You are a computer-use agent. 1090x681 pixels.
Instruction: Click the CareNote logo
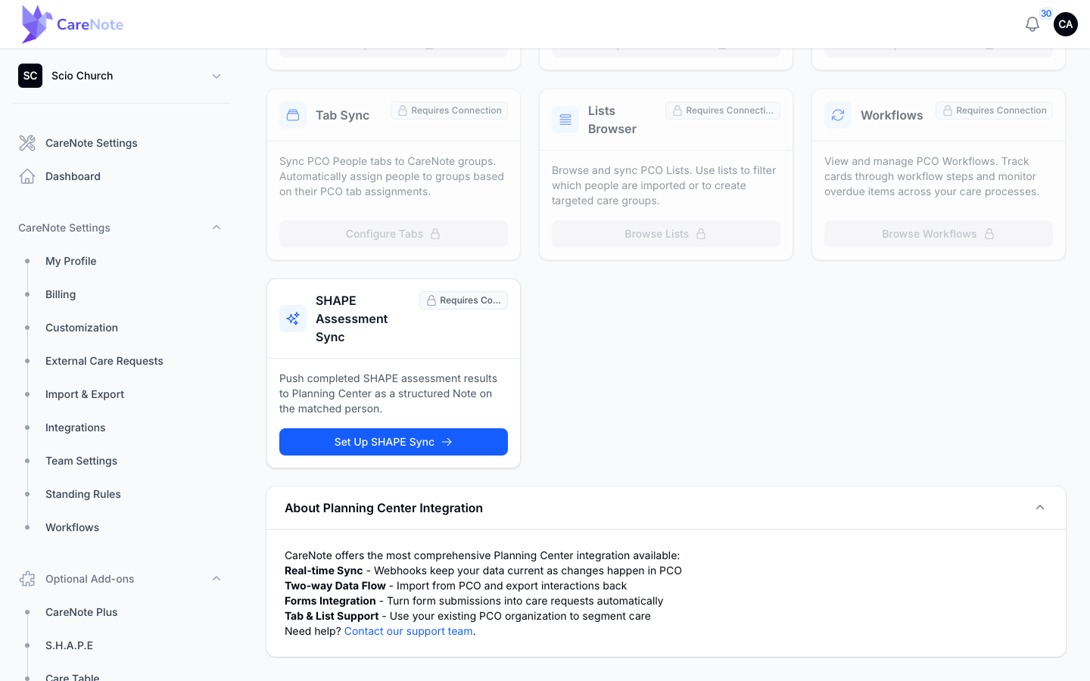pyautogui.click(x=73, y=24)
